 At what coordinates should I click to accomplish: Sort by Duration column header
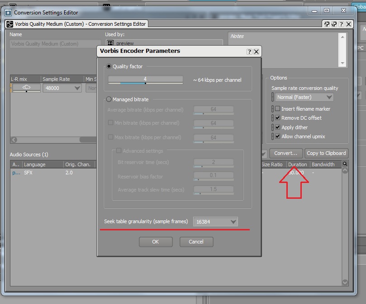click(298, 164)
